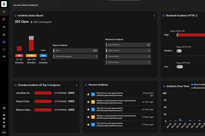Image resolution: width=205 pixels, height=136 pixels.
Task: Open the KC user profile avatar
Action: [4, 132]
